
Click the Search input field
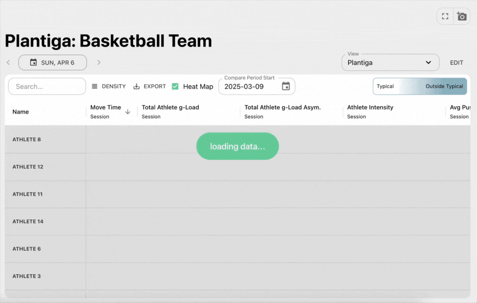(x=47, y=86)
